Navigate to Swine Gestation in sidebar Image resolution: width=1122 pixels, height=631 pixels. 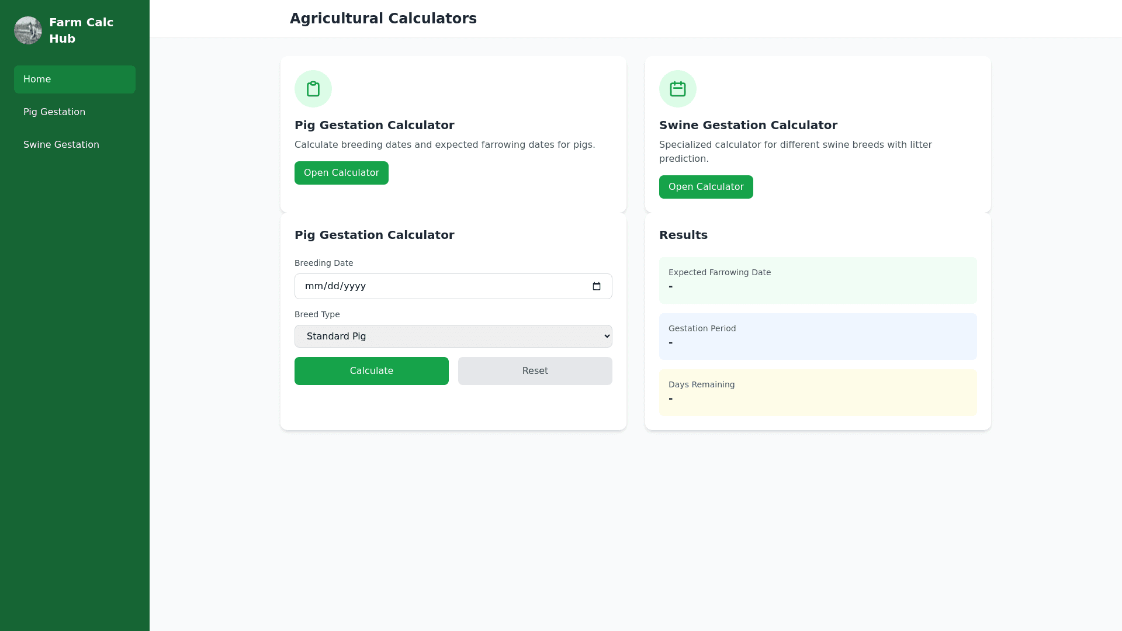61,145
